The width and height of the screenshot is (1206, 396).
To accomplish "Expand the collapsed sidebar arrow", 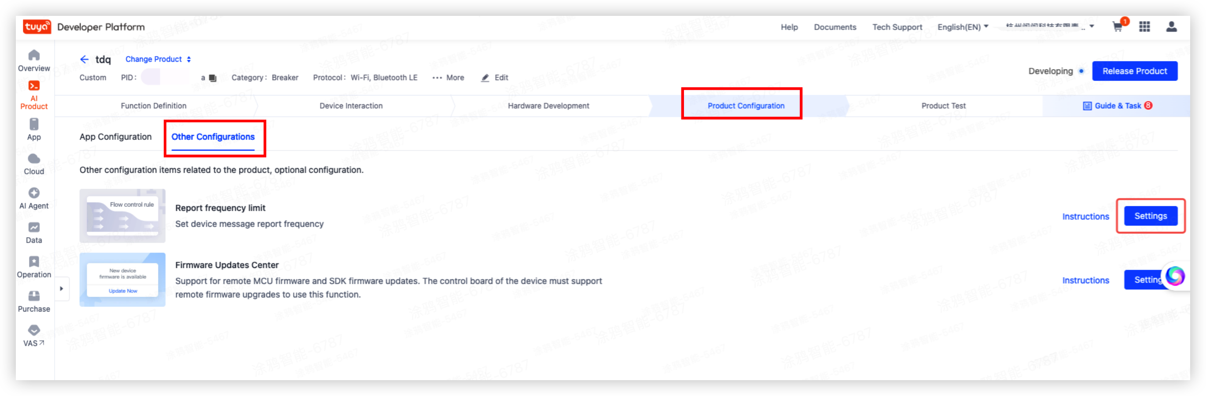I will tap(61, 289).
